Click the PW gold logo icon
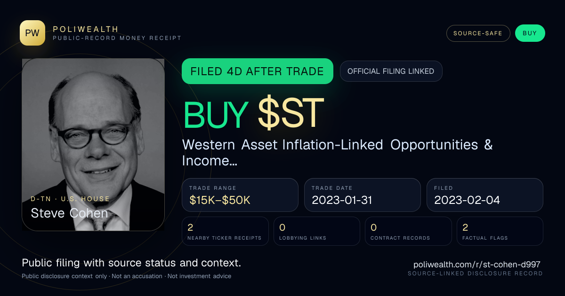Viewport: 565px width, 296px height. [x=32, y=33]
